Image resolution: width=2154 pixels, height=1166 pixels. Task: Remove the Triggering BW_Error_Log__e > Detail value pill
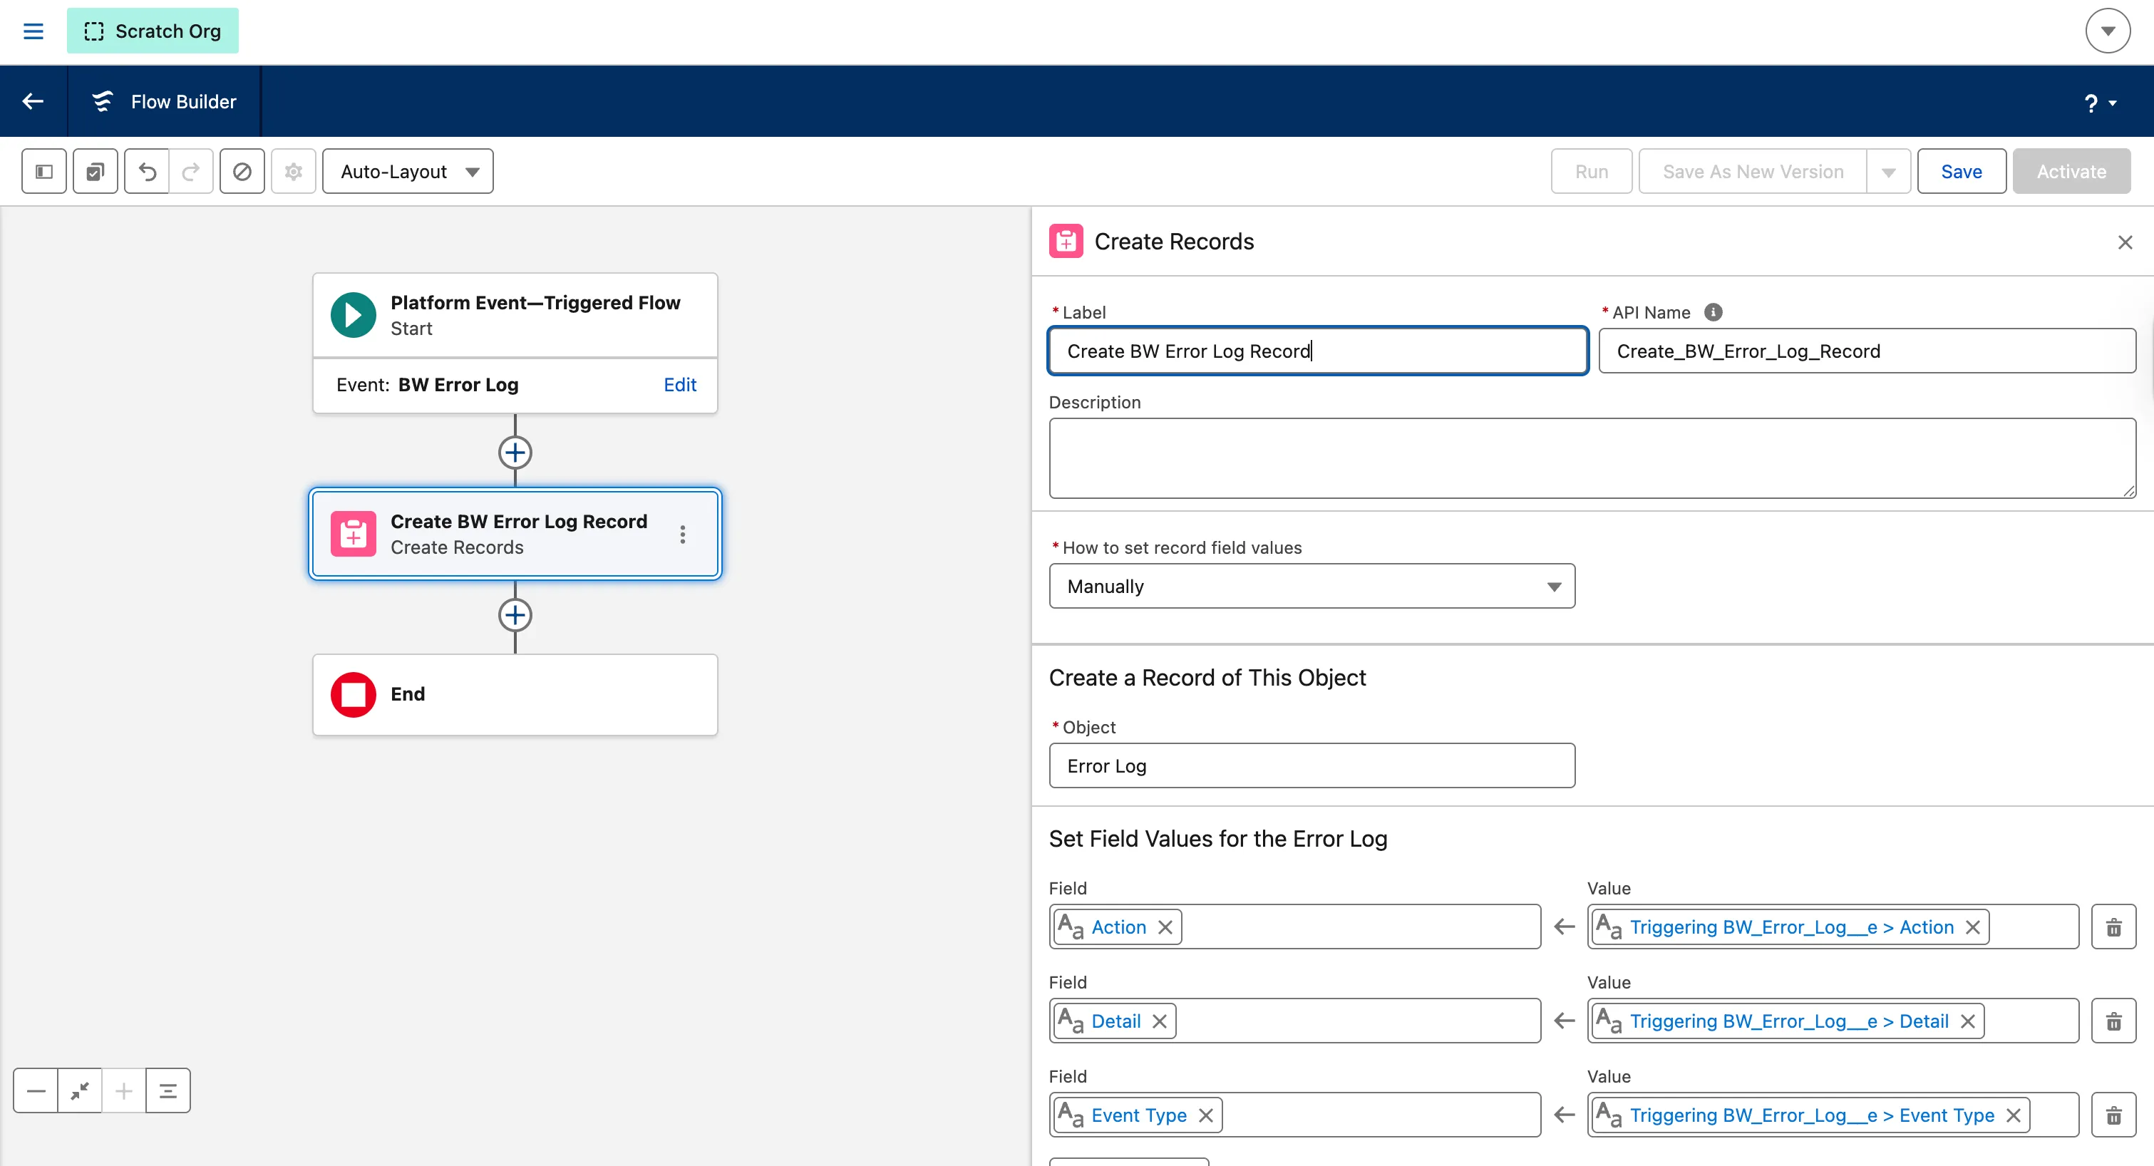[1967, 1021]
